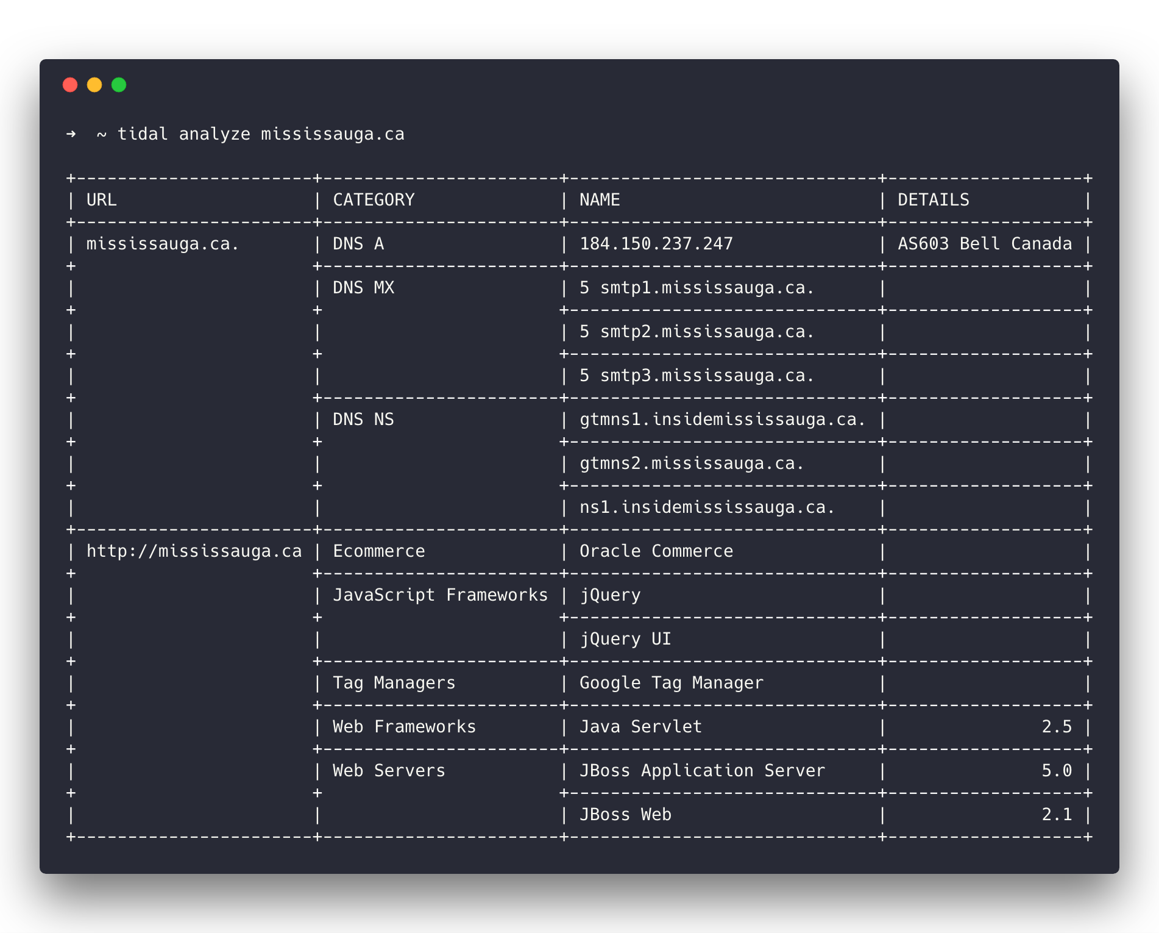The image size is (1159, 933).
Task: Click 'JBoss Application Server' name cell
Action: coord(702,771)
